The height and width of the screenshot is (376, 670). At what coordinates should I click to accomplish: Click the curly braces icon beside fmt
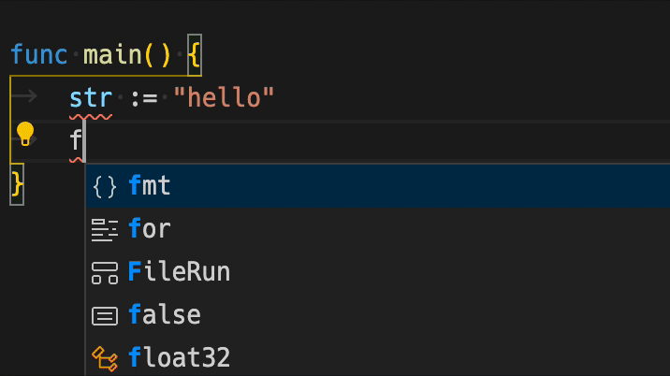tap(105, 186)
